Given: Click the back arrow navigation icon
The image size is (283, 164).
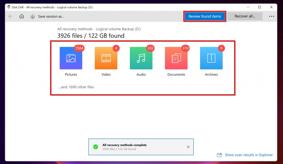Looking at the screenshot, I should (x=10, y=16).
